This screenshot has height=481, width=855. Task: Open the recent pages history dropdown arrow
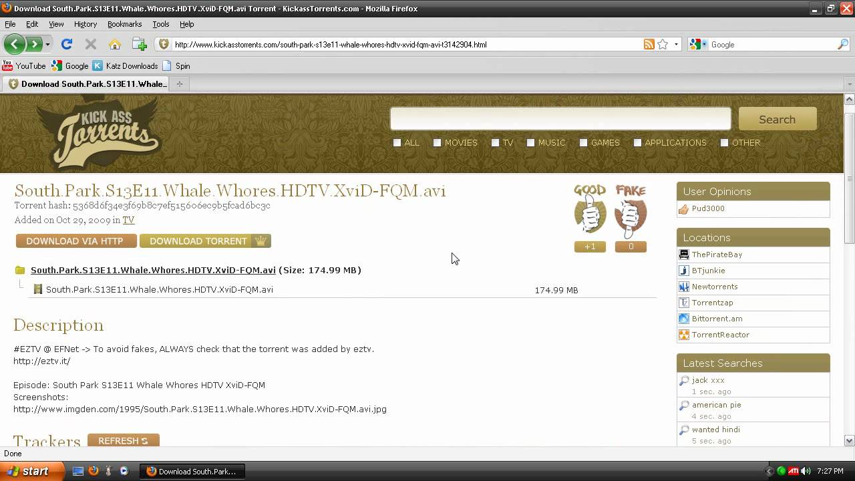point(47,45)
